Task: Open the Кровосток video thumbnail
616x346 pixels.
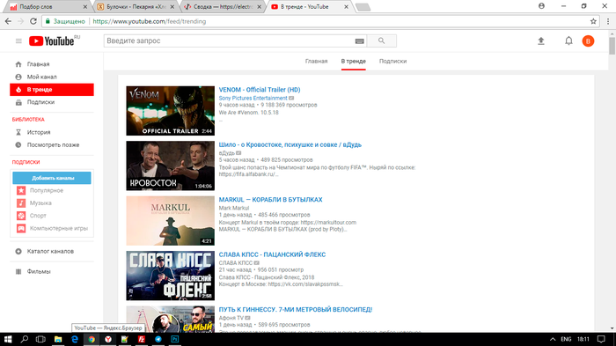Action: pyautogui.click(x=170, y=166)
